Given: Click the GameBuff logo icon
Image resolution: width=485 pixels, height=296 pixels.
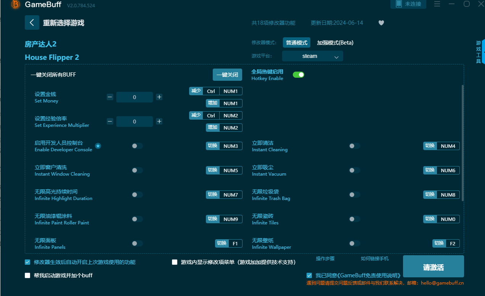Looking at the screenshot, I should [x=15, y=5].
